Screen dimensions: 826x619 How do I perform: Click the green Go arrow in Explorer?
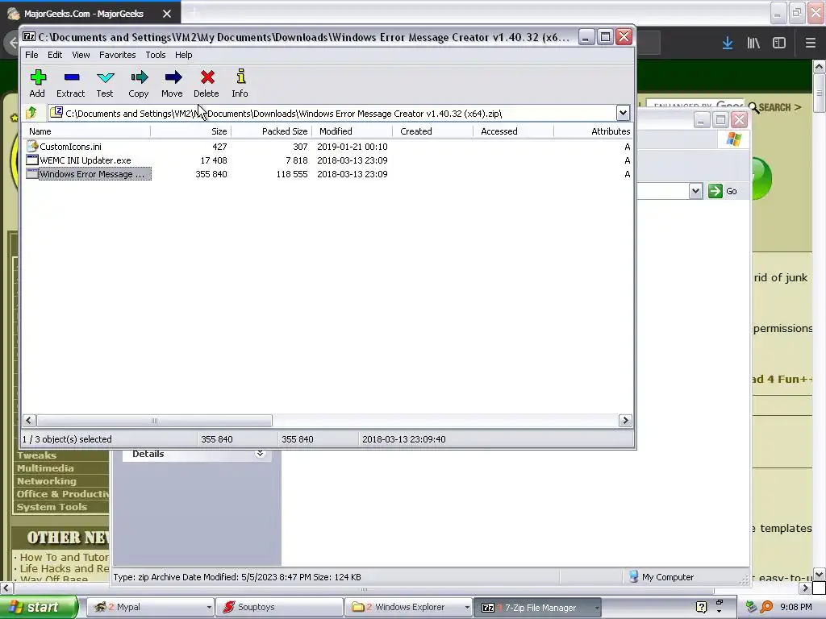(x=715, y=190)
